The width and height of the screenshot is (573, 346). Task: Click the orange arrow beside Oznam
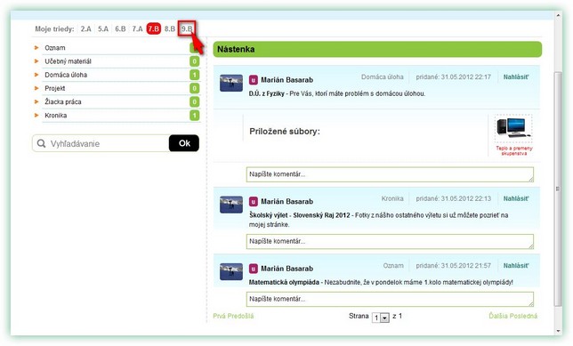click(36, 47)
